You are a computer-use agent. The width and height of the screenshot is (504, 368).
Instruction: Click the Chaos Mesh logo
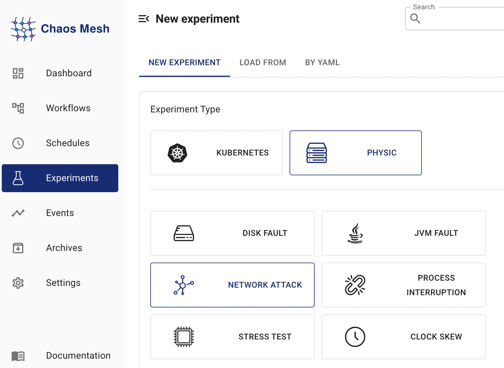pyautogui.click(x=60, y=29)
